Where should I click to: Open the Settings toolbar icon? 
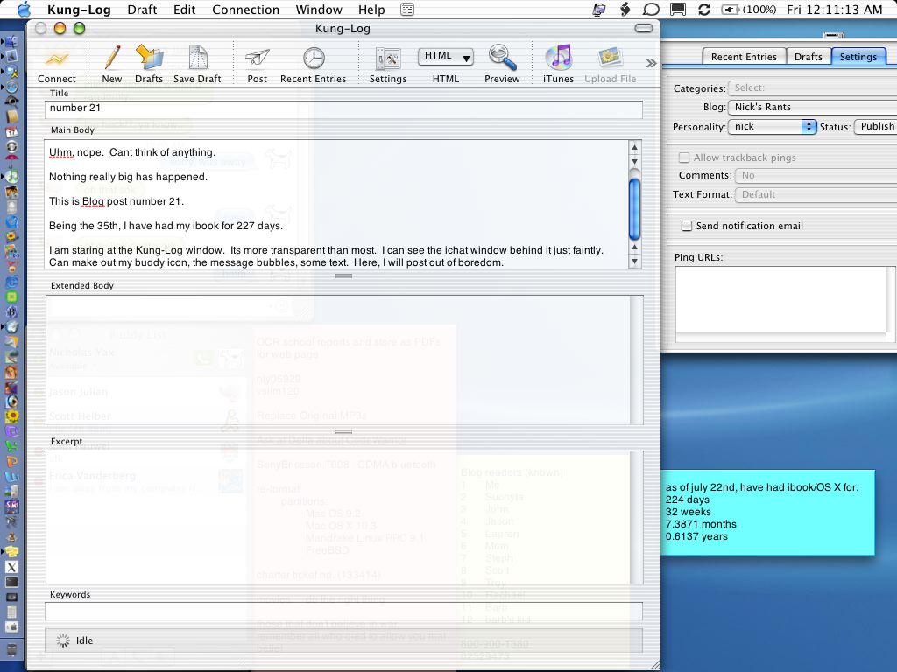coord(387,59)
